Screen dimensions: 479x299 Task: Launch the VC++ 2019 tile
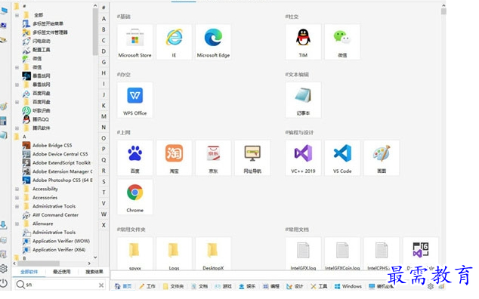pos(303,158)
